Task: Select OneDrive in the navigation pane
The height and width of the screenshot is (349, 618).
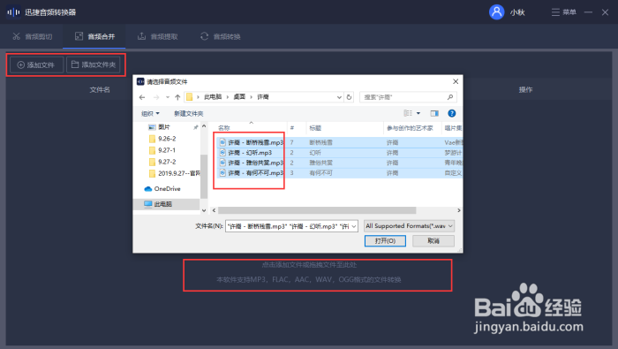Action: 162,189
